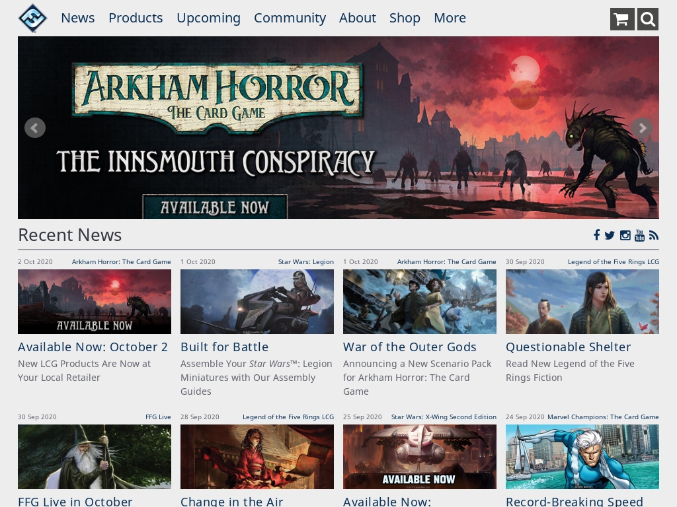This screenshot has height=507, width=677.
Task: Open 'Available Now: October 2' article
Action: point(93,347)
